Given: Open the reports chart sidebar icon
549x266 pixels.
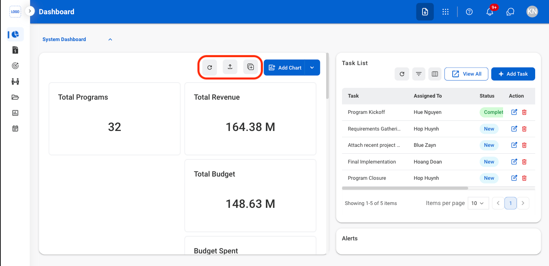Looking at the screenshot, I should coord(15,113).
